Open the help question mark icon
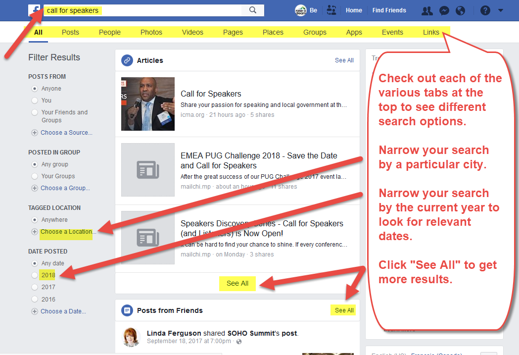The image size is (519, 355). (x=485, y=10)
